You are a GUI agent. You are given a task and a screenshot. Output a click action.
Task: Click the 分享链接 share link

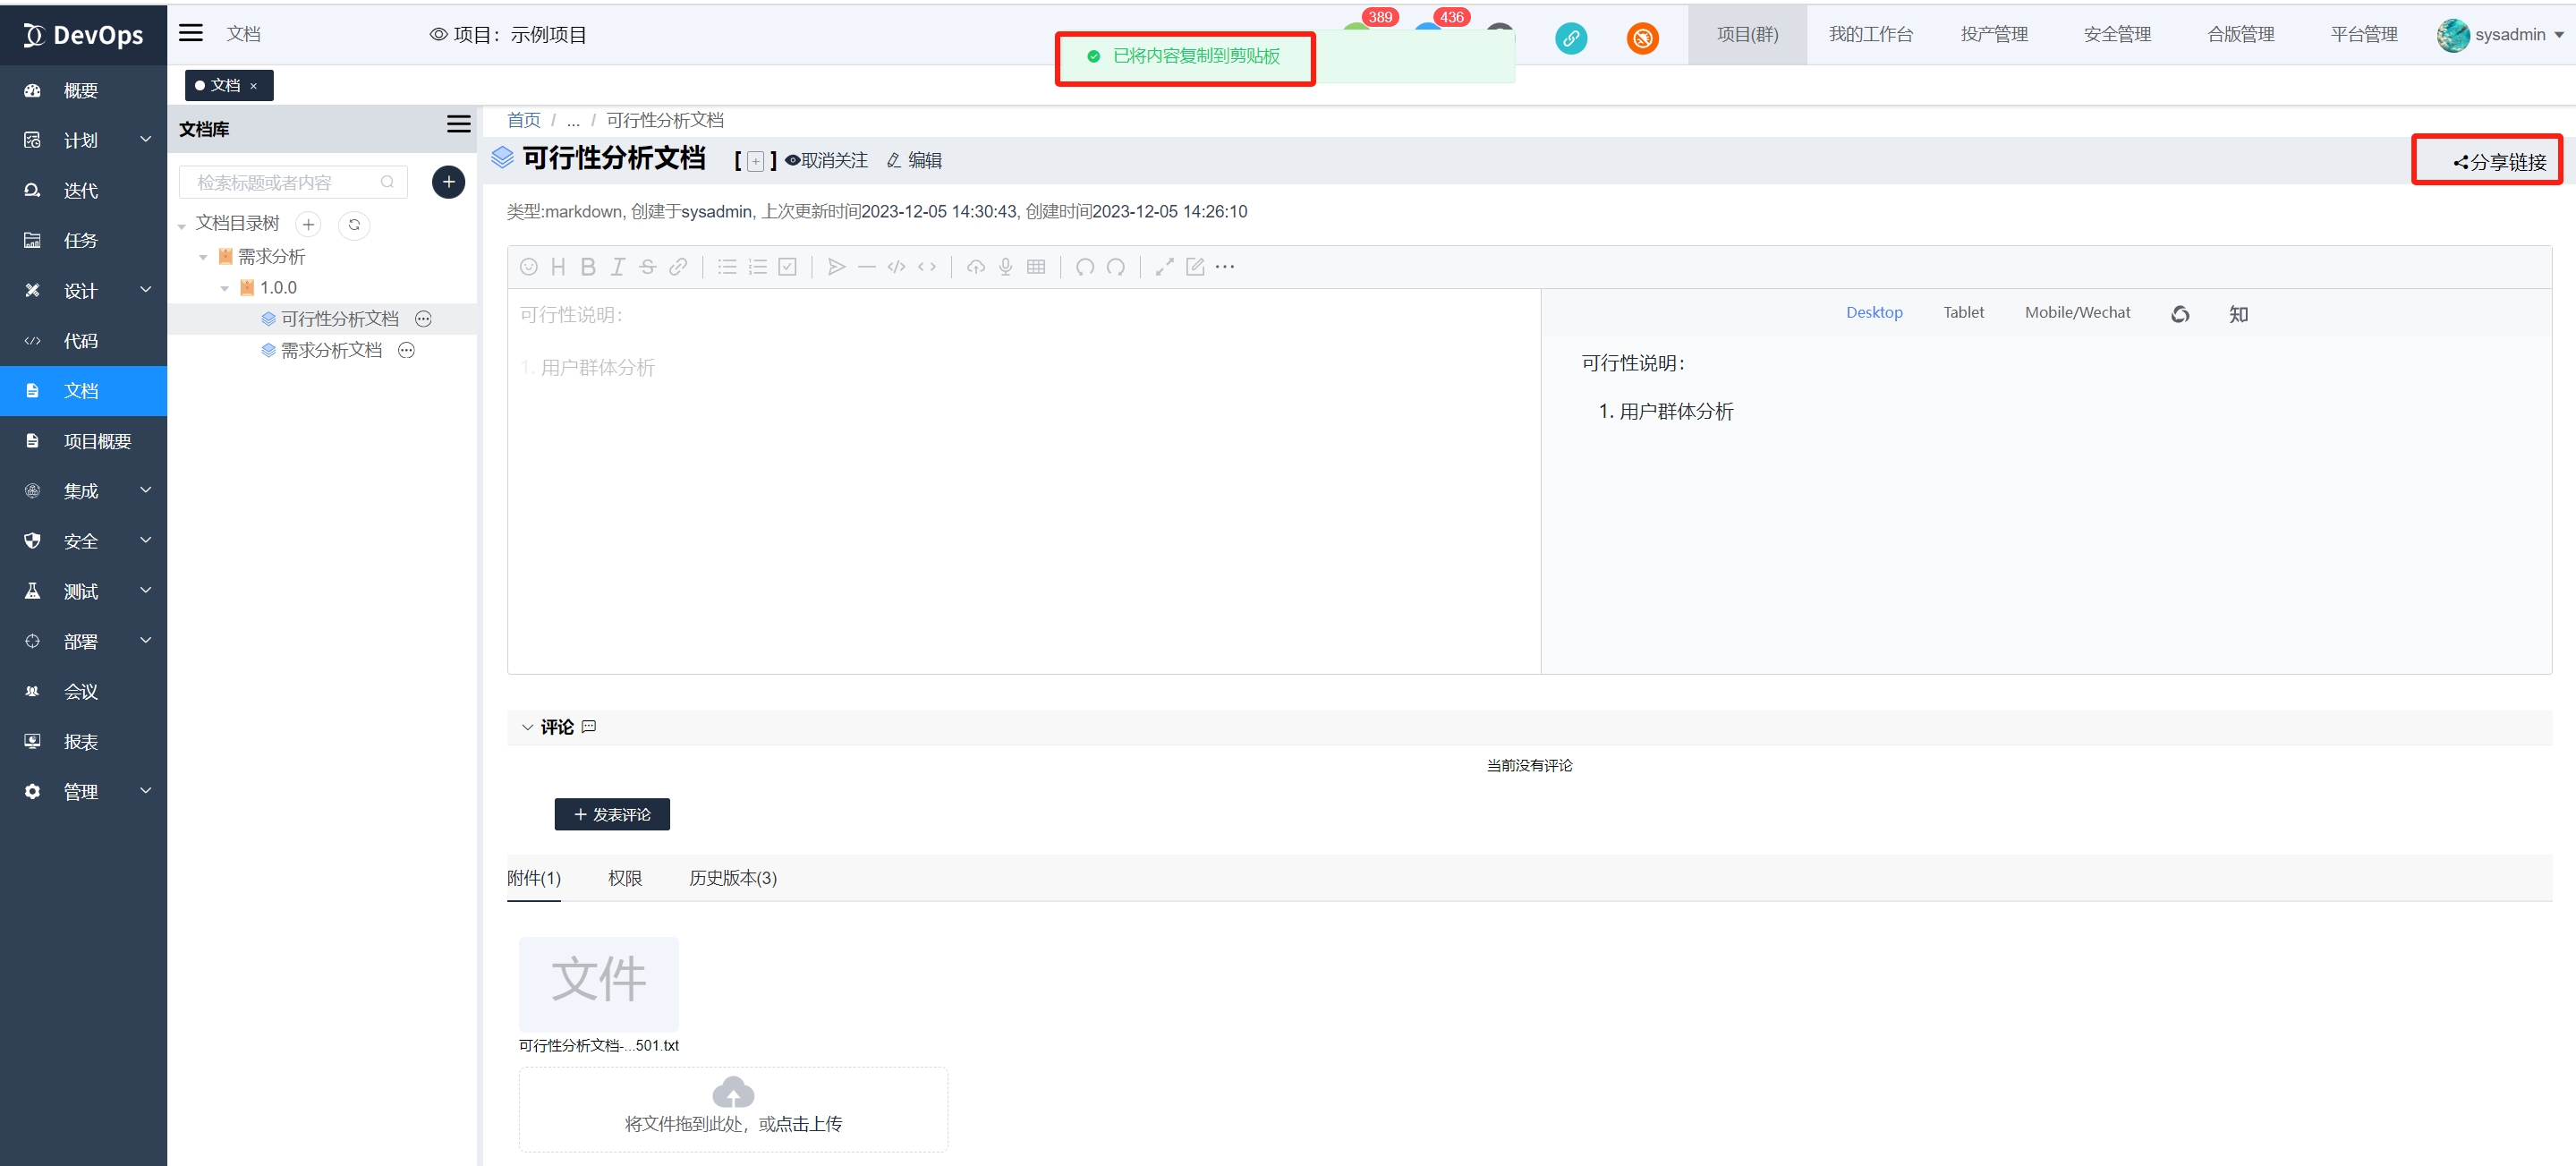pos(2499,162)
